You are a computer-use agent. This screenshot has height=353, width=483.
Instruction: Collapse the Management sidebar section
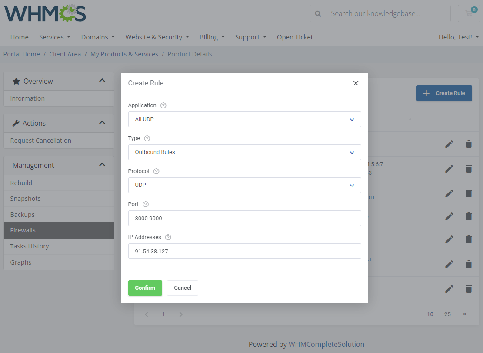[x=102, y=165]
